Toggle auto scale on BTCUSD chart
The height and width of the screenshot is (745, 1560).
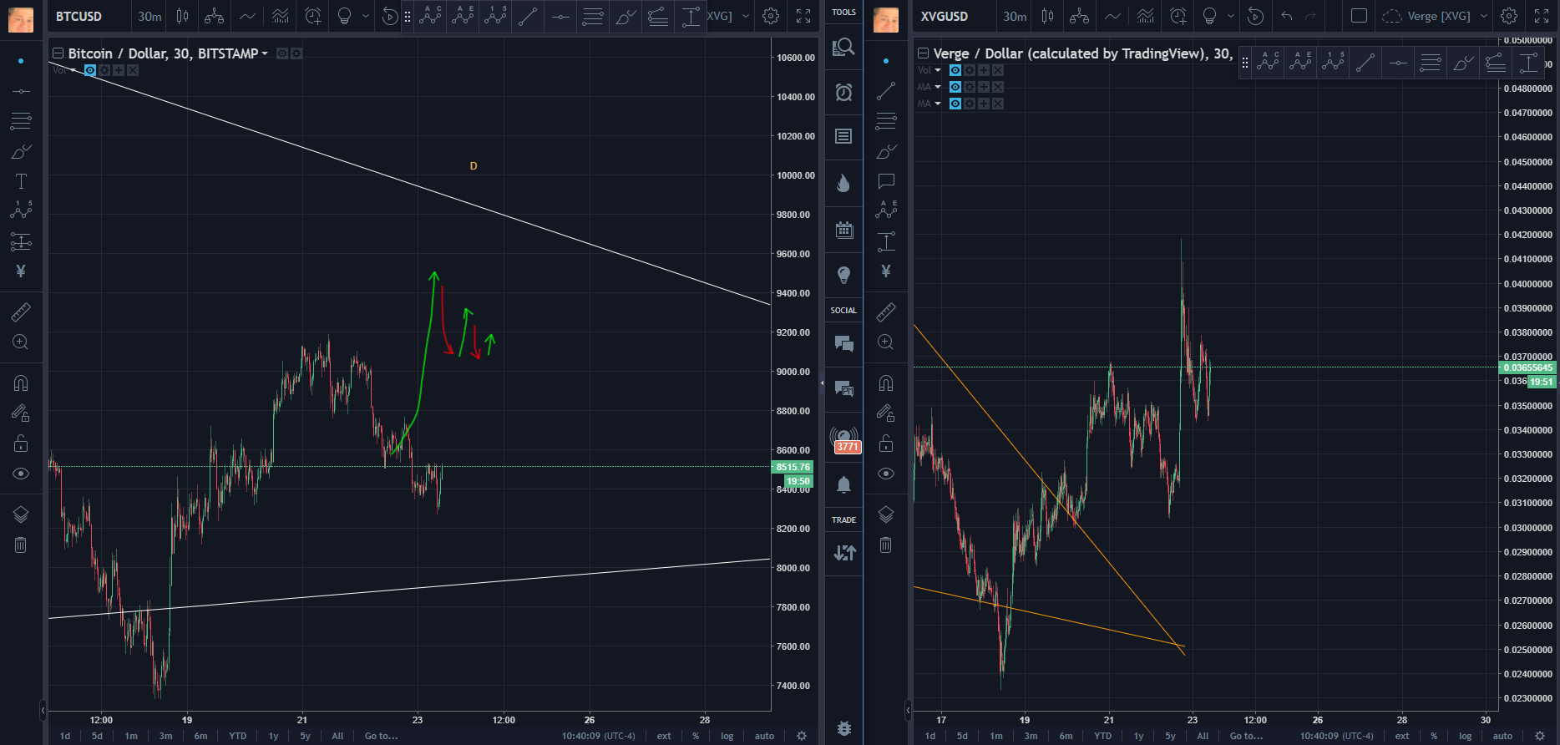pyautogui.click(x=764, y=736)
